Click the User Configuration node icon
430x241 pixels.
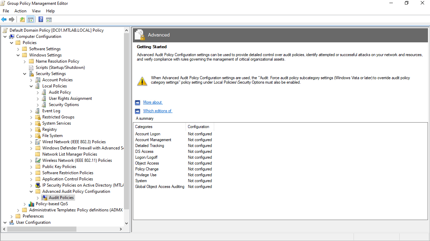tap(12, 222)
